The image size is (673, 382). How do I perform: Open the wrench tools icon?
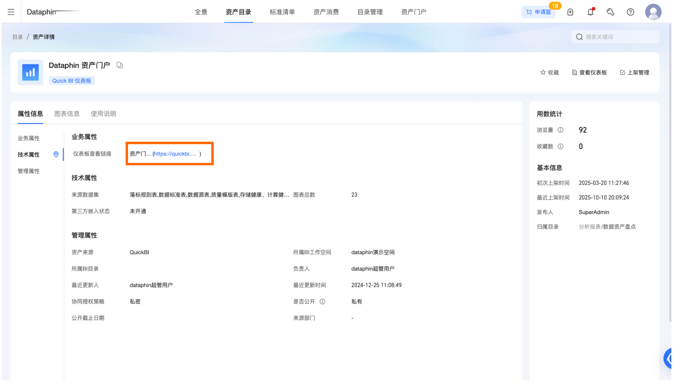coord(610,12)
